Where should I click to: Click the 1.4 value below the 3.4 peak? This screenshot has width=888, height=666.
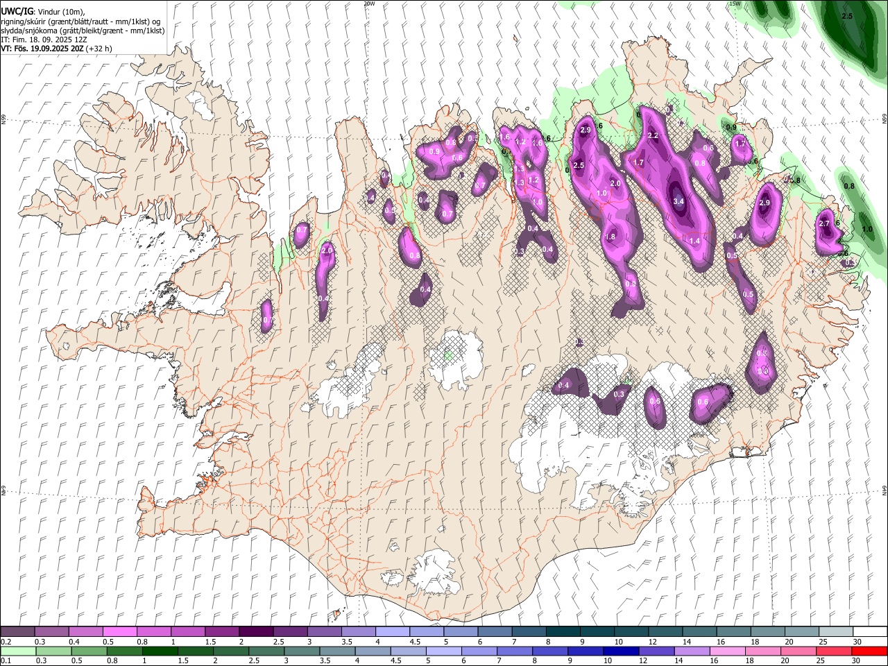point(695,241)
